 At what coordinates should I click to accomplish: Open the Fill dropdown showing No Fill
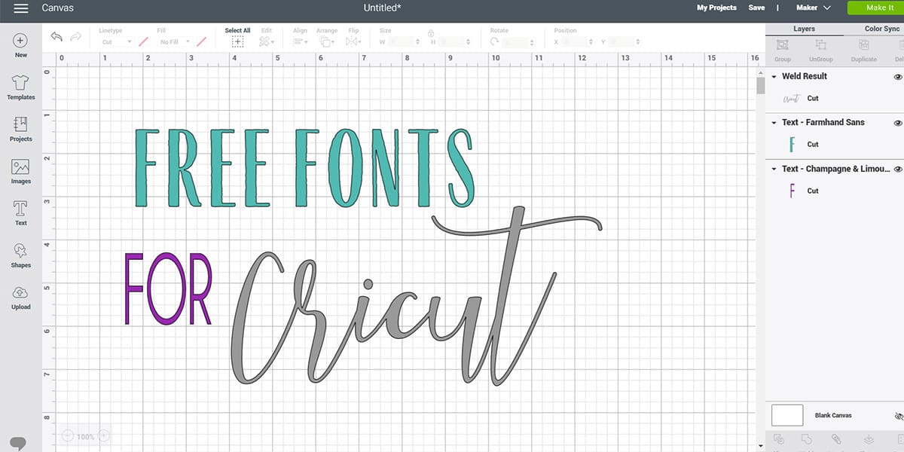tap(174, 41)
